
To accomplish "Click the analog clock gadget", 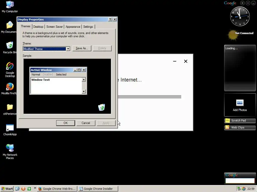I will 240,16.
